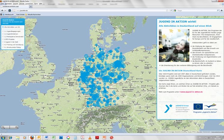This screenshot has width=224, height=140.
Task: Open the Bearbeiten menu
Action: [x=8, y=4]
